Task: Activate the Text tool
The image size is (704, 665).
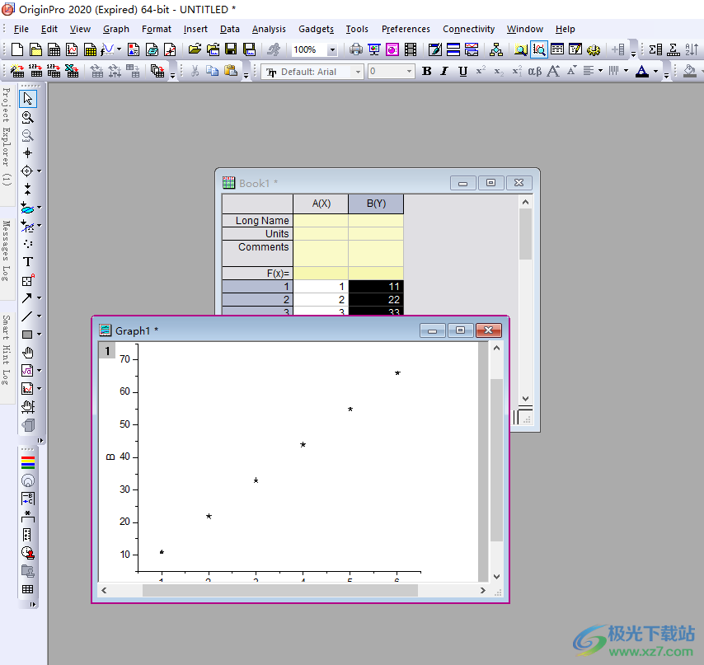Action: click(28, 261)
